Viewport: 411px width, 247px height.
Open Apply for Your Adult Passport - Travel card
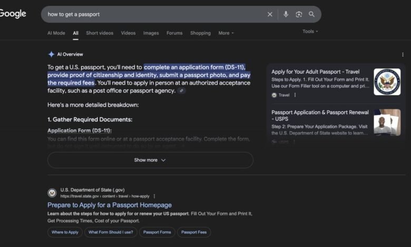[315, 71]
